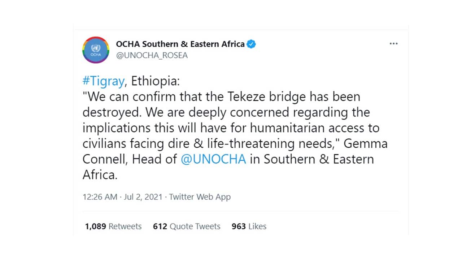The height and width of the screenshot is (260, 462).
Task: Click the word "Ethiopia:" after the hashtag
Action: (x=155, y=81)
